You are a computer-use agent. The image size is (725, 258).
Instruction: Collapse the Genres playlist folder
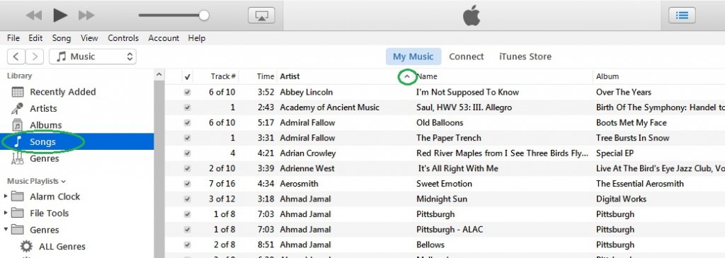click(6, 230)
